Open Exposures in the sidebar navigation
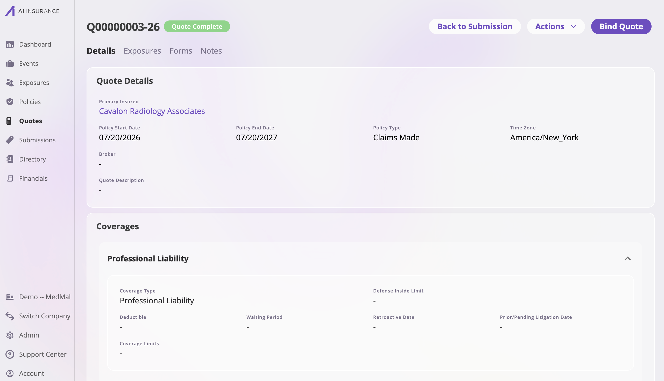The height and width of the screenshot is (381, 664). (x=34, y=82)
